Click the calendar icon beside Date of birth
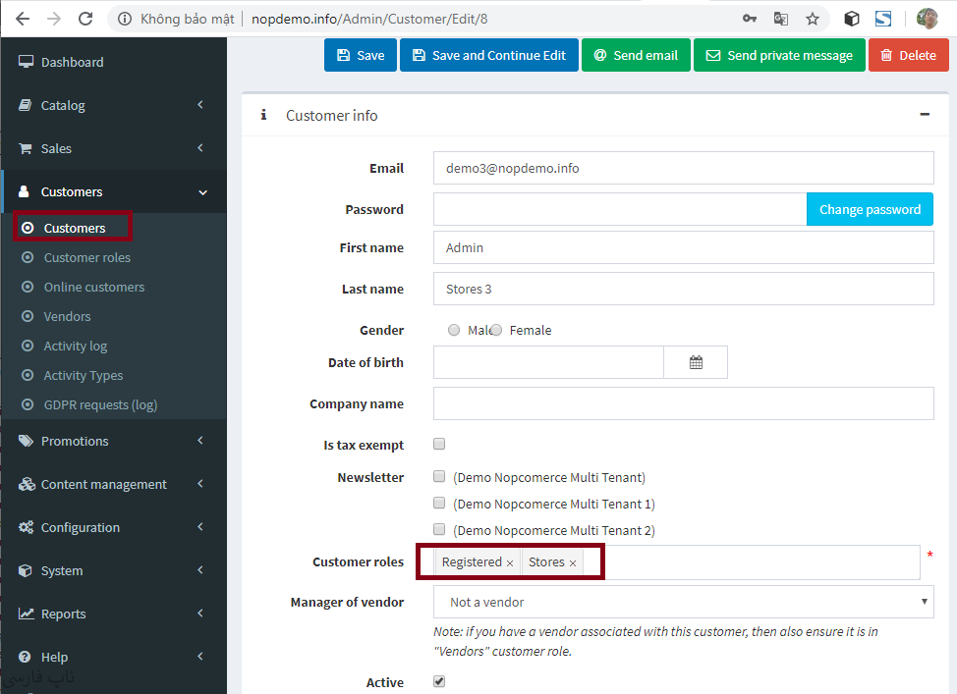 (696, 362)
